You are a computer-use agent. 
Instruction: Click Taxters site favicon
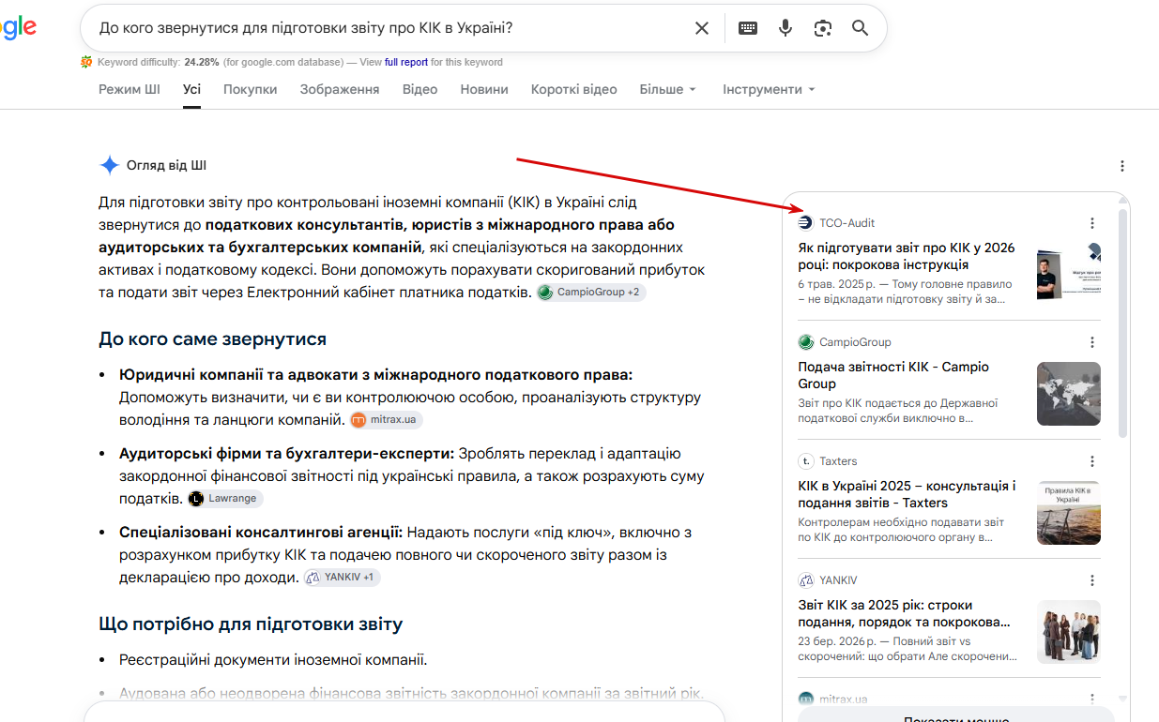(x=805, y=461)
